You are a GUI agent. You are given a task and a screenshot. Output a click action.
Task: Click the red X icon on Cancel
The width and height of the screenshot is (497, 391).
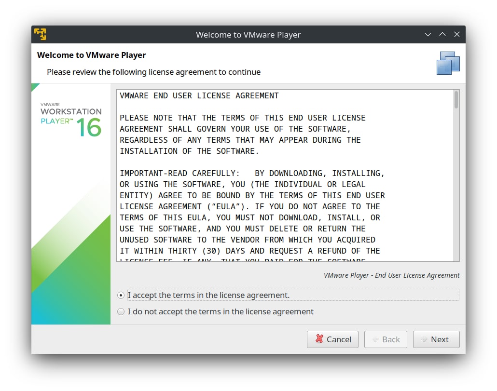(319, 339)
